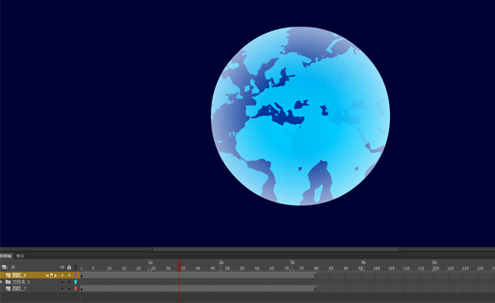The width and height of the screenshot is (495, 303).
Task: Select the 时间轴 tab
Action: (x=5, y=256)
